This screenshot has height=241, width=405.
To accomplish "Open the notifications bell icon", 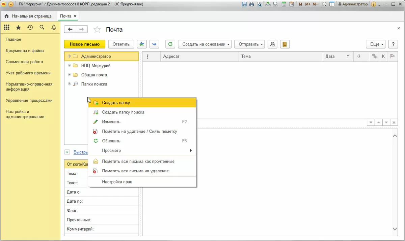I will [54, 28].
